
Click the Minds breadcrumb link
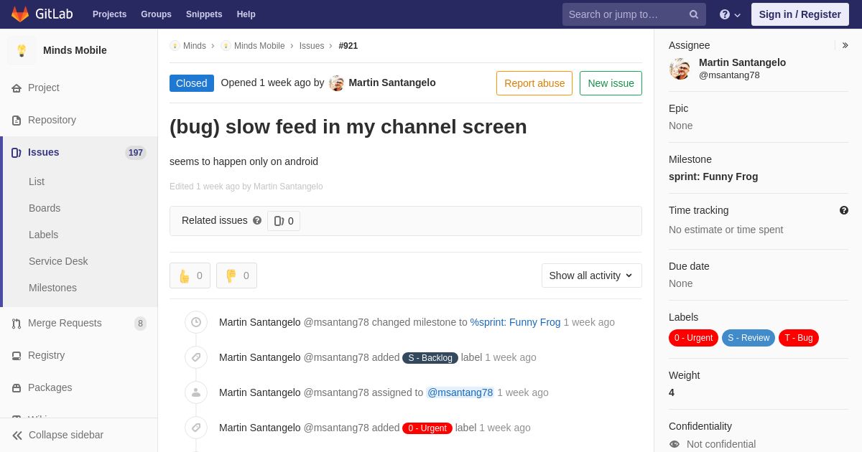[195, 46]
